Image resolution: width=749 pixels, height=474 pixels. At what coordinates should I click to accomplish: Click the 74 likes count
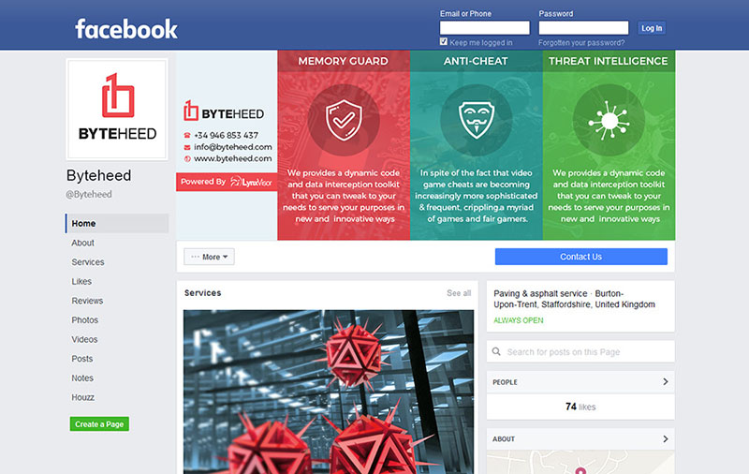[x=580, y=407]
